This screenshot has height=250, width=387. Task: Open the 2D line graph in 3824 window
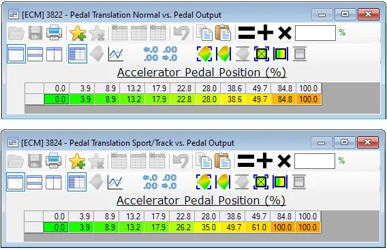114,182
